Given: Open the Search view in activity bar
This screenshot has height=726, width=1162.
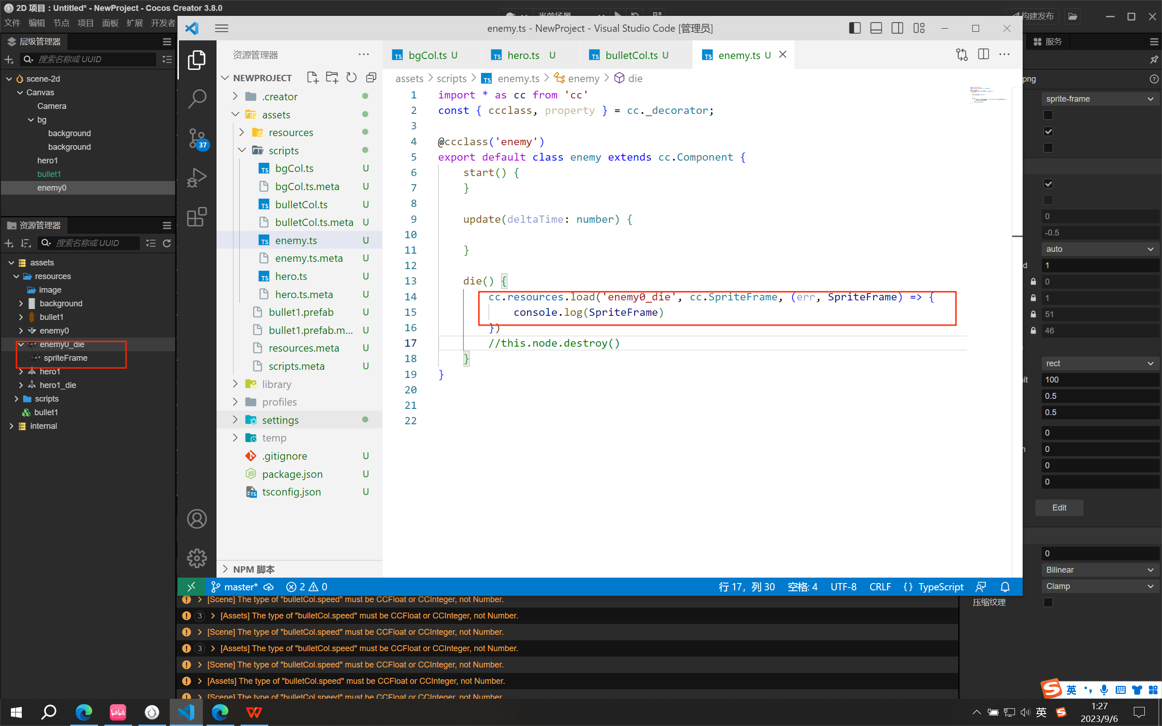Looking at the screenshot, I should coord(197,99).
